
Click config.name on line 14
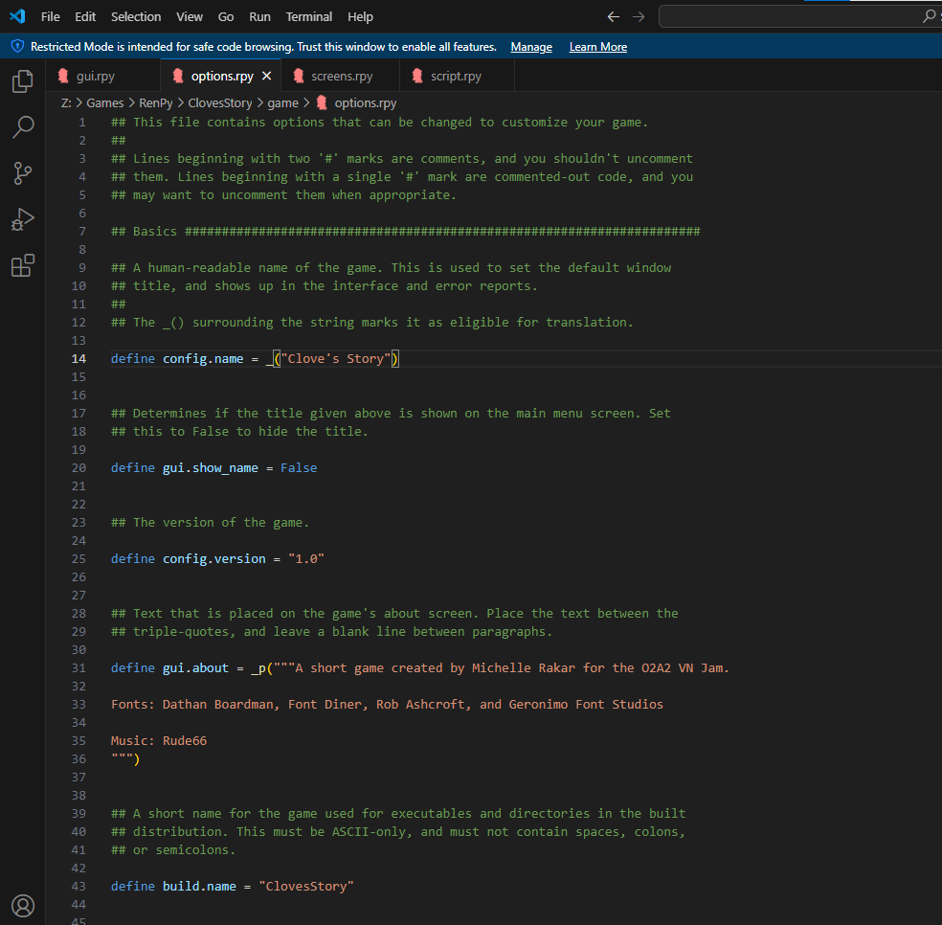(x=203, y=359)
